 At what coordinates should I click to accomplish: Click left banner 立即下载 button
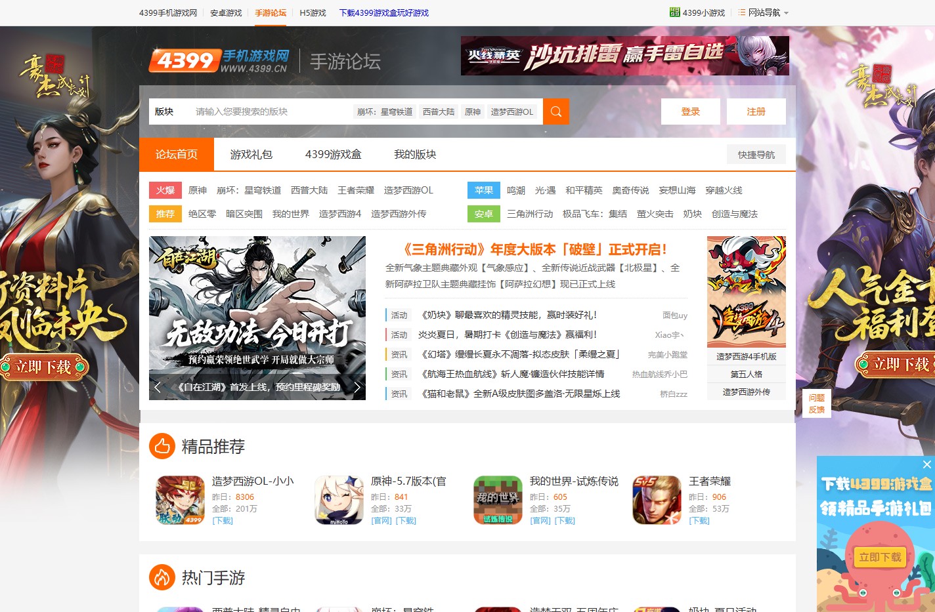click(x=43, y=367)
